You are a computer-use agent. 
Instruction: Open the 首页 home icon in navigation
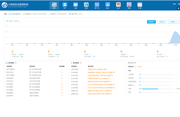[54, 5]
